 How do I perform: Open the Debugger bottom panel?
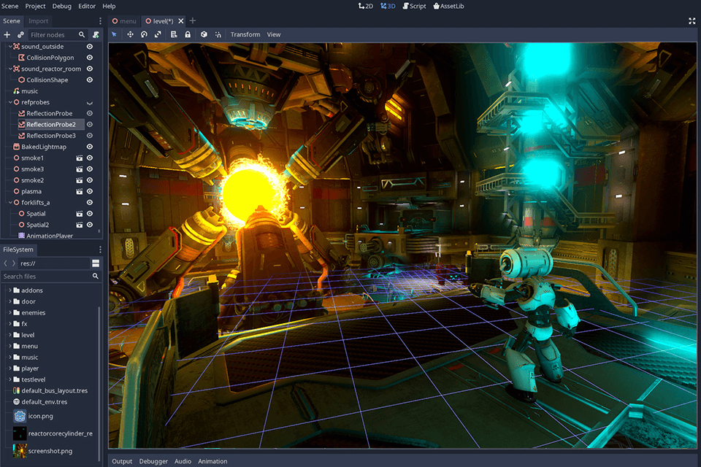tap(153, 460)
